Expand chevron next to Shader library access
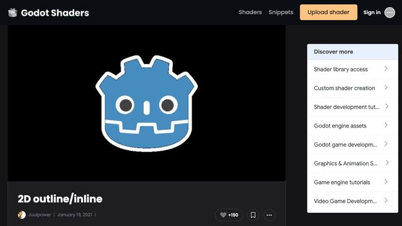Screen dimensions: 402x226 pos(386,68)
